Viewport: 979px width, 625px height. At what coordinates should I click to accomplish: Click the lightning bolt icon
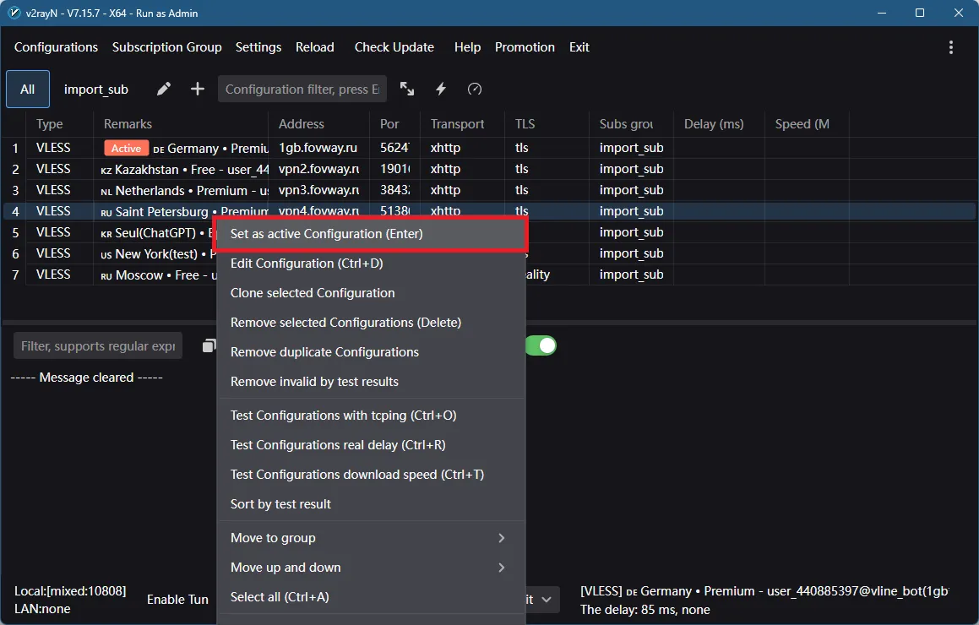441,90
